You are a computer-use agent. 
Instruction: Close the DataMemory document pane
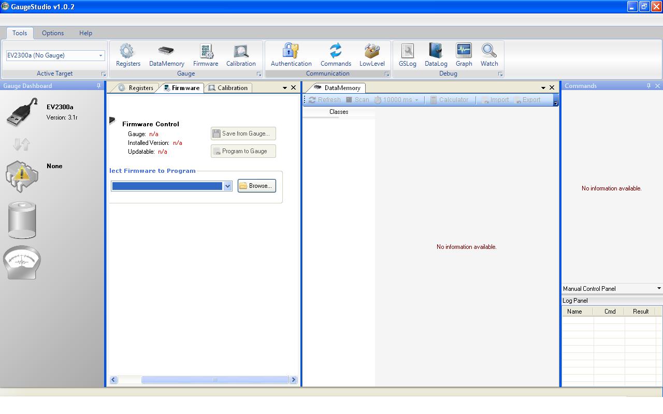(x=552, y=87)
